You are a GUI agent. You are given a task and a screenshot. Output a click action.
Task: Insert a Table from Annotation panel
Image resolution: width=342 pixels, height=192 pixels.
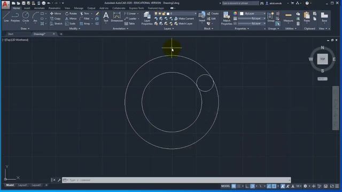129,23
